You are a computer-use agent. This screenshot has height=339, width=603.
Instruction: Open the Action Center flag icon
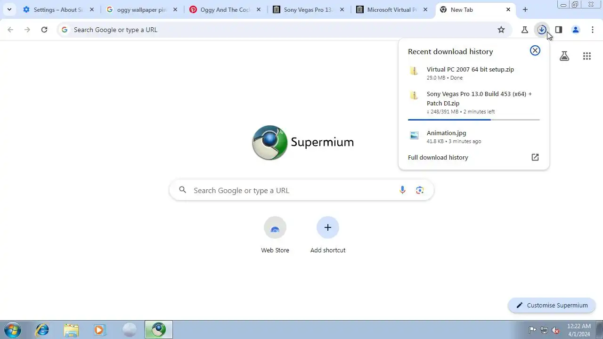coord(532,330)
